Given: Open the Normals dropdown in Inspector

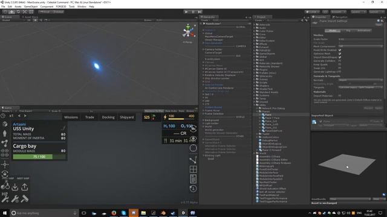Looking at the screenshot, I should click(x=360, y=80).
